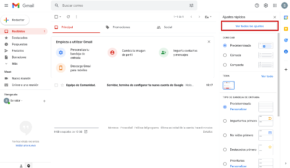This screenshot has height=168, width=290.
Task: Refresh the inbox
Action: click(68, 17)
